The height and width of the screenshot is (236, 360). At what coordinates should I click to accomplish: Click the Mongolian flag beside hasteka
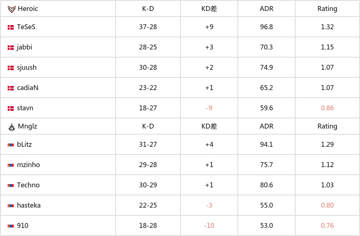[11, 206]
